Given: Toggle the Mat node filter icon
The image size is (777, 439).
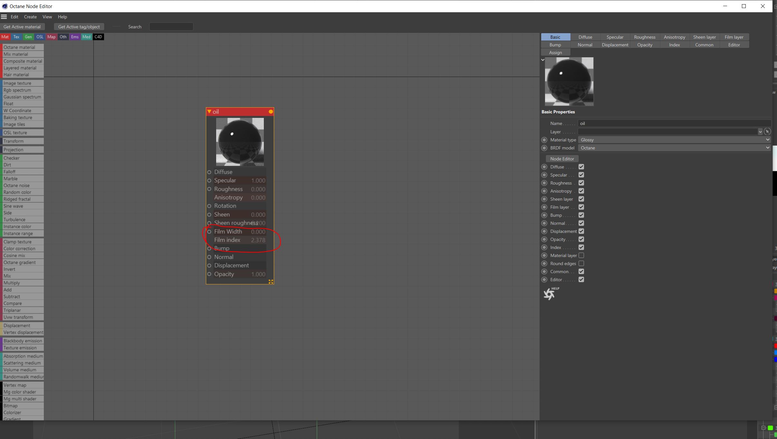Looking at the screenshot, I should 5,37.
